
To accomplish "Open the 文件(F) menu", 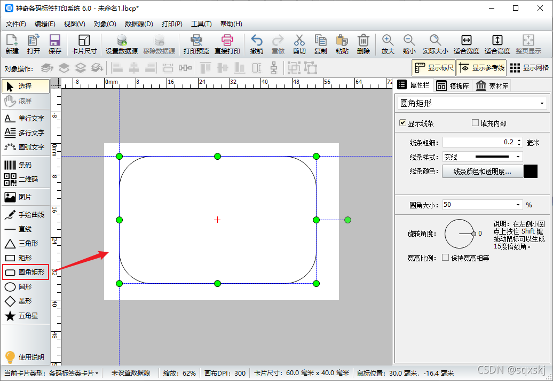I will [16, 24].
